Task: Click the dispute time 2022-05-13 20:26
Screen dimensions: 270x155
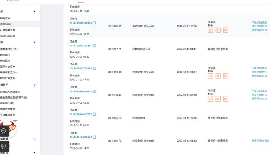Action: coord(186,26)
